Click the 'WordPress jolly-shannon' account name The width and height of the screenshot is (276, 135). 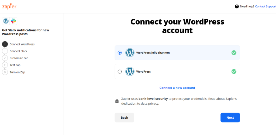coord(153,53)
